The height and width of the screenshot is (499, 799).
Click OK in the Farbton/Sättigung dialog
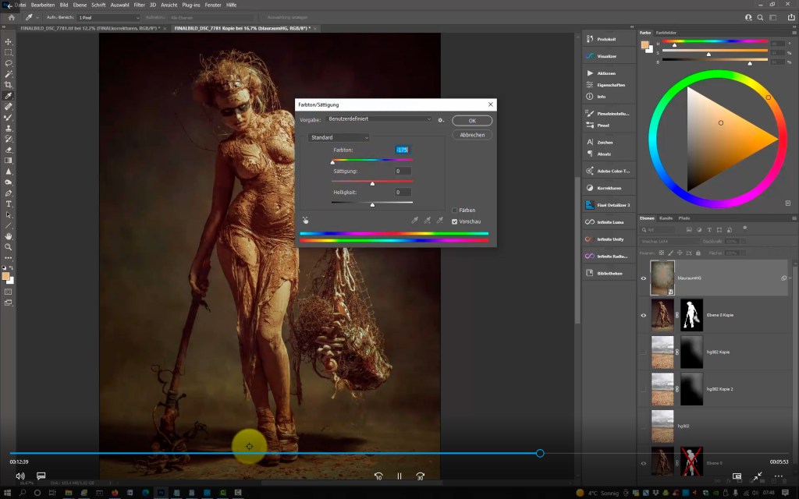[x=472, y=121]
